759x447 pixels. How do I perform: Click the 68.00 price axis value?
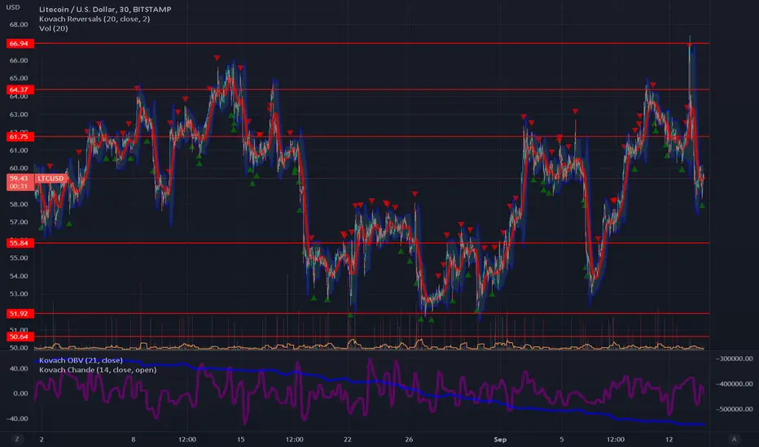[19, 24]
